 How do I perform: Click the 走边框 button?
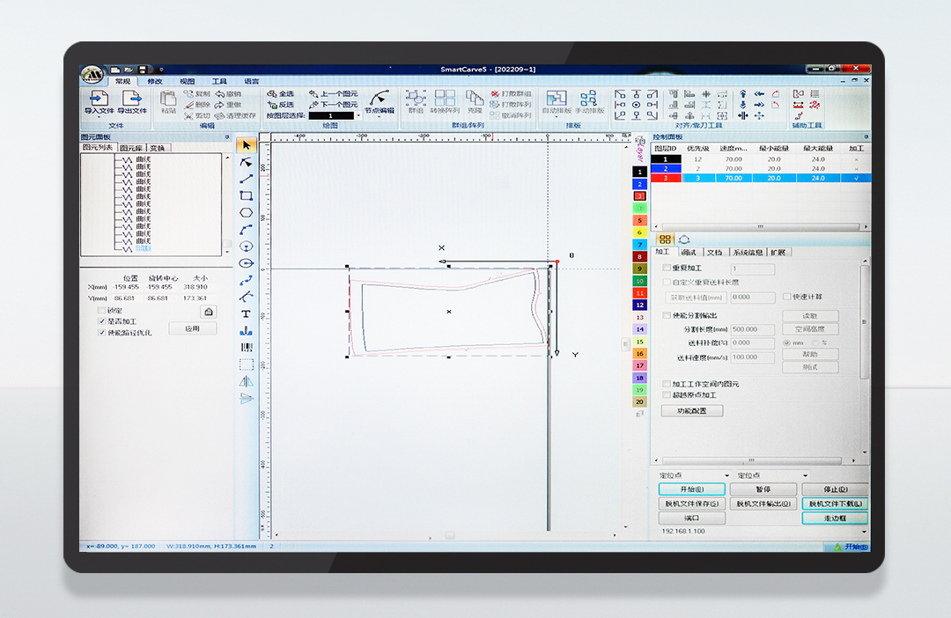(x=834, y=519)
